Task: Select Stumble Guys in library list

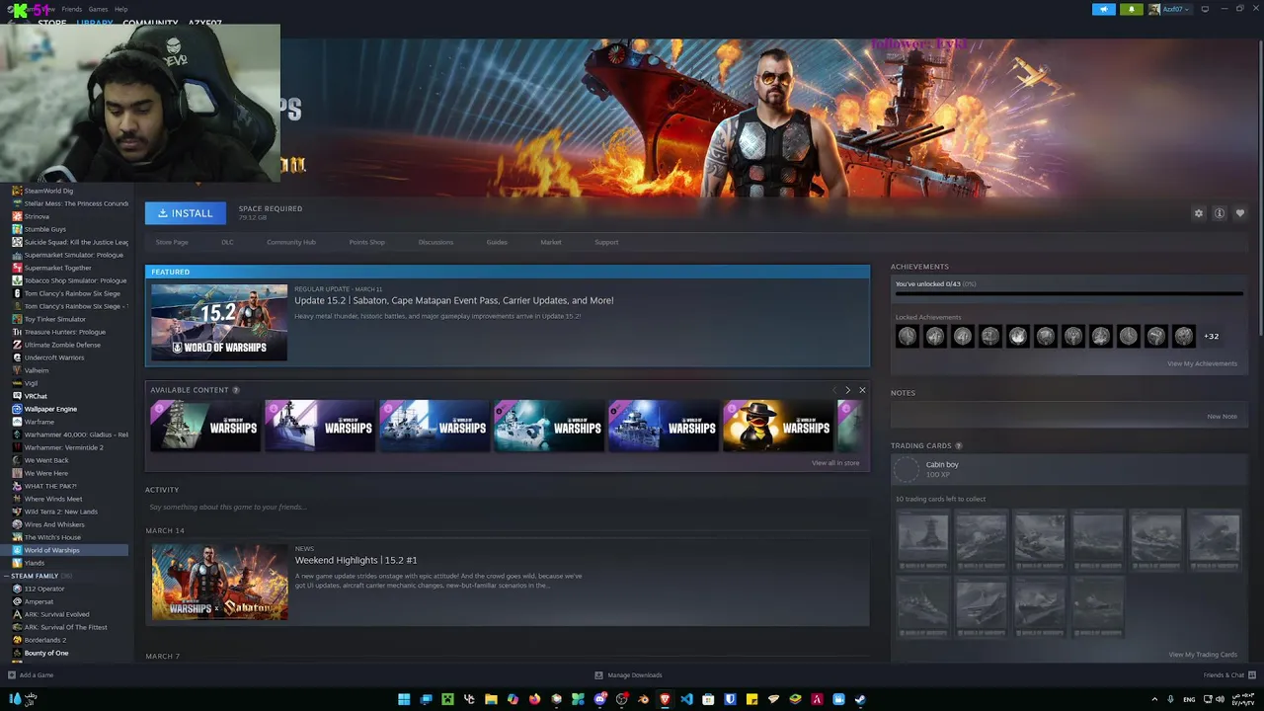Action: point(45,229)
